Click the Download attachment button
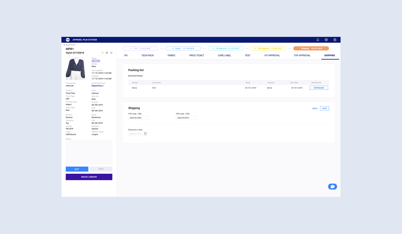This screenshot has width=402, height=234. [319, 88]
